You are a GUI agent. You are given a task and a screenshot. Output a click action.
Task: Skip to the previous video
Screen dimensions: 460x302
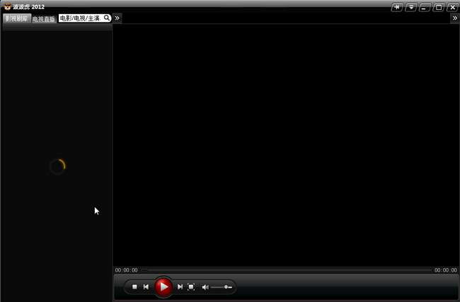coord(146,286)
